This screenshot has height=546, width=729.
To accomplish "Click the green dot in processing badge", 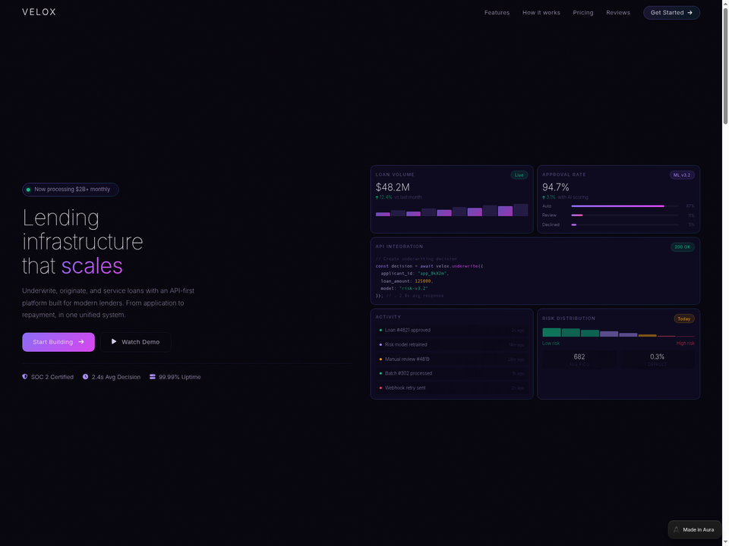I will [28, 190].
